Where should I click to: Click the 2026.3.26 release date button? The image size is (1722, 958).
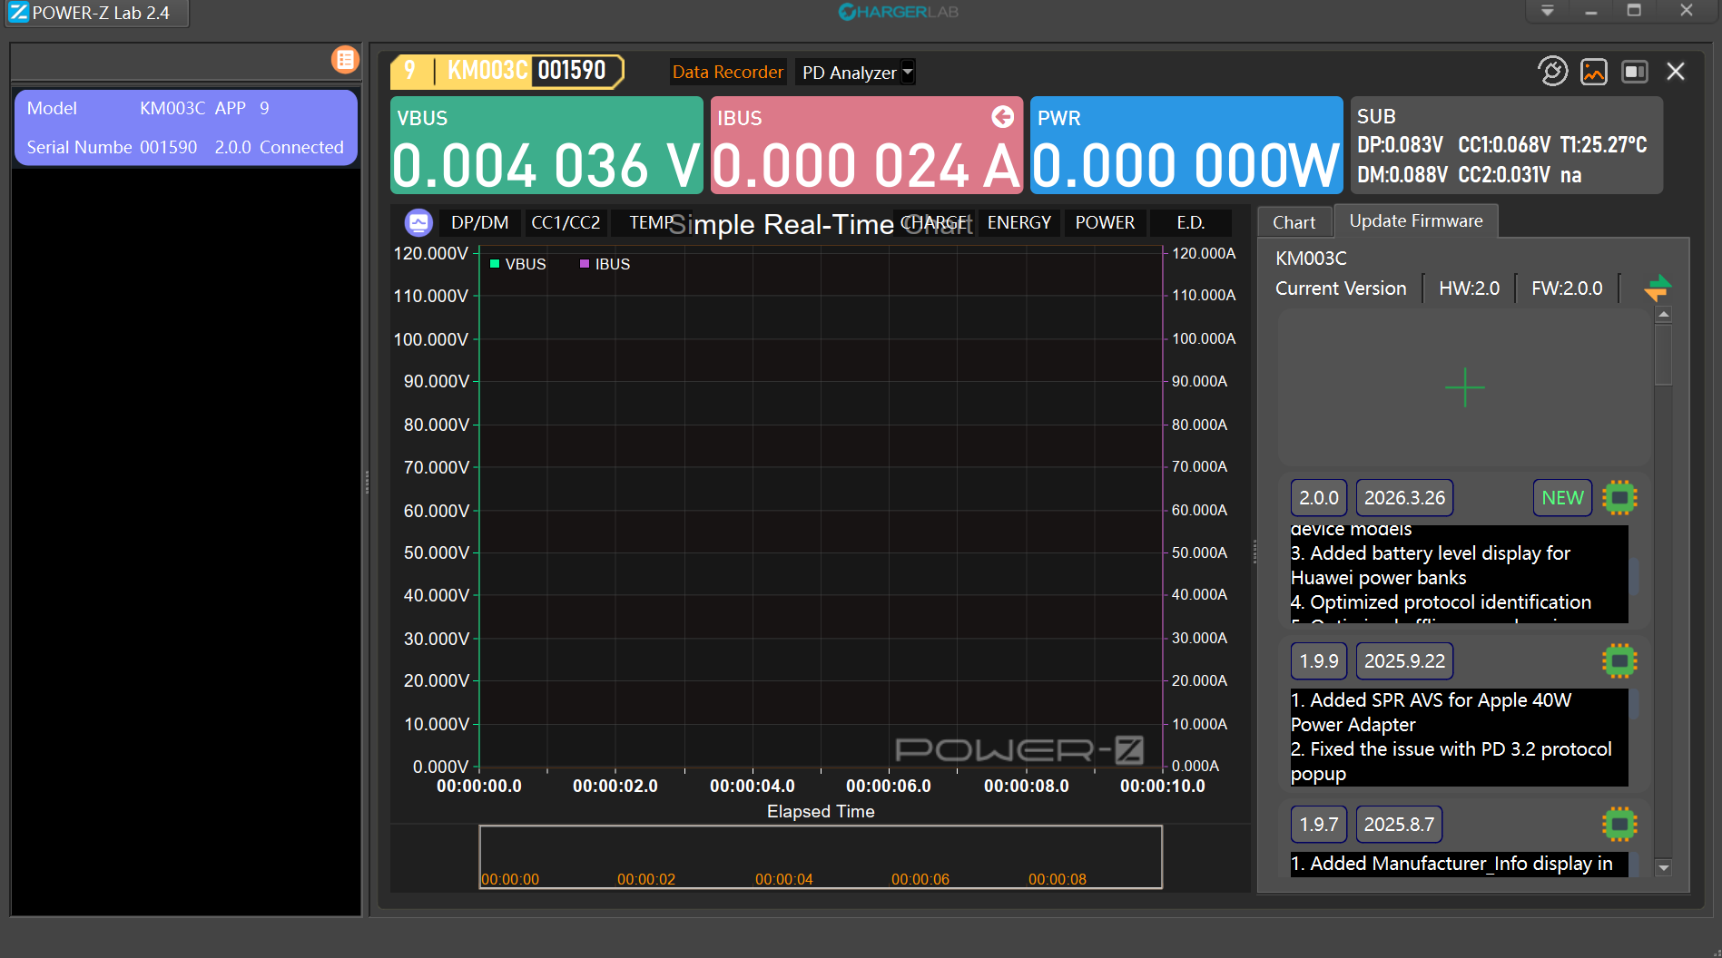(1404, 497)
